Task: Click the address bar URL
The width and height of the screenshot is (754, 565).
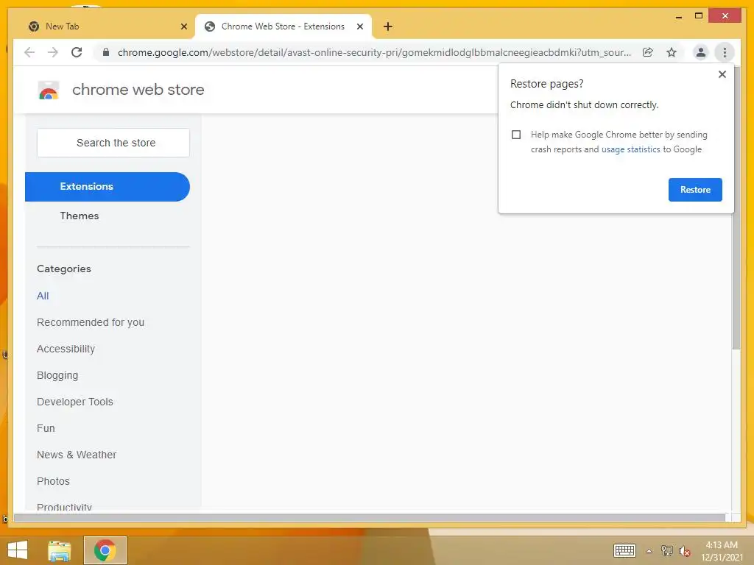Action: (x=374, y=52)
